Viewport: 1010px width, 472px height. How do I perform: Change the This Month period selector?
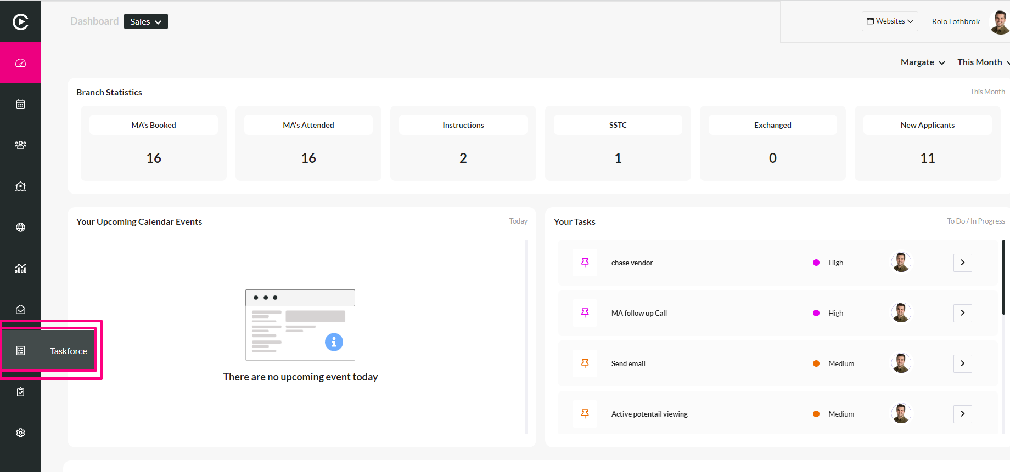click(983, 62)
